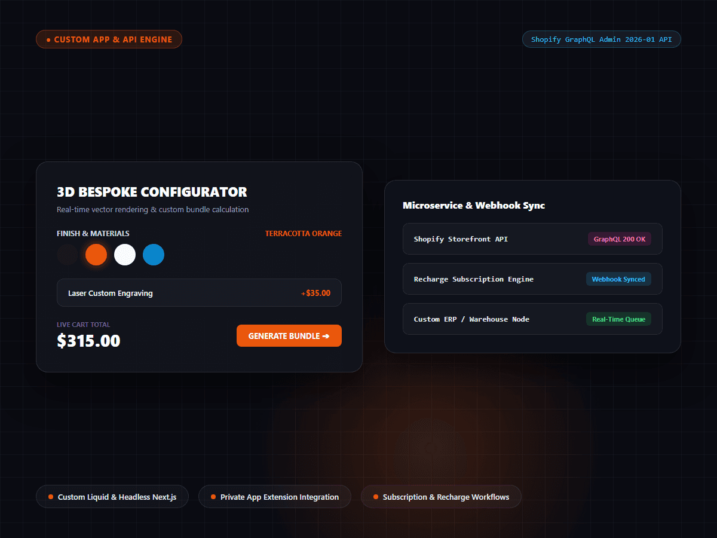Click the Microservice & Webhook Sync heading

pyautogui.click(x=474, y=206)
